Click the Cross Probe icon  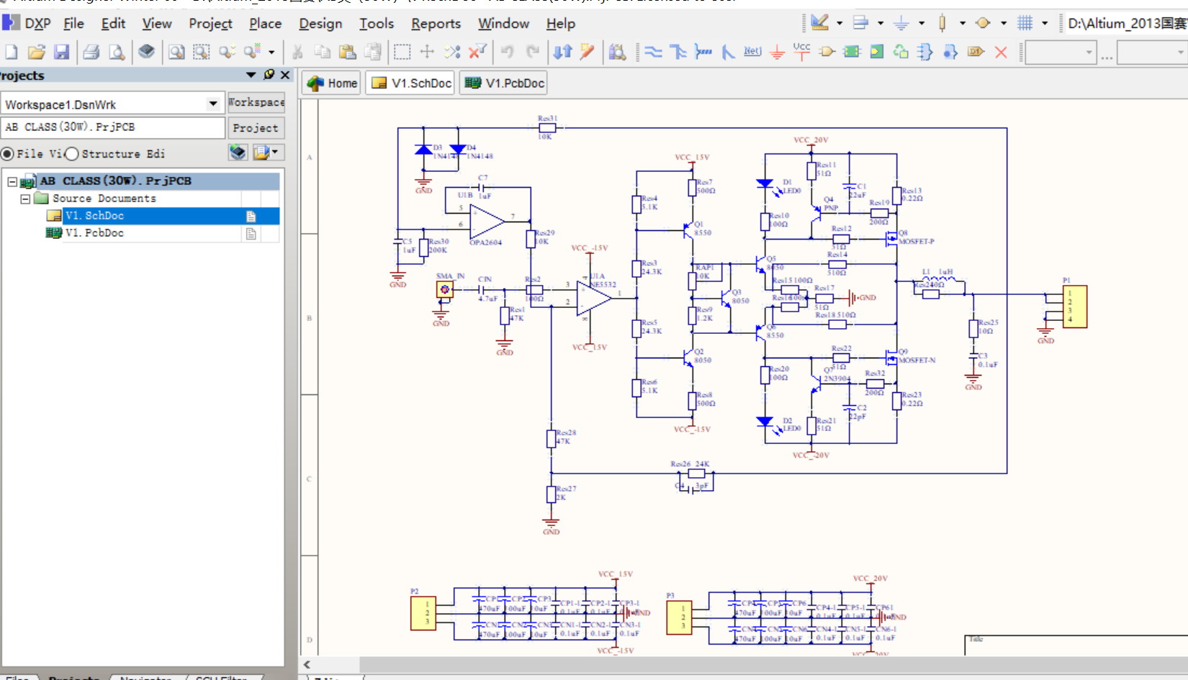point(588,52)
